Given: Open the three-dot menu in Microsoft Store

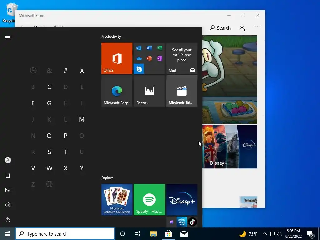Looking at the screenshot, I should [x=257, y=27].
